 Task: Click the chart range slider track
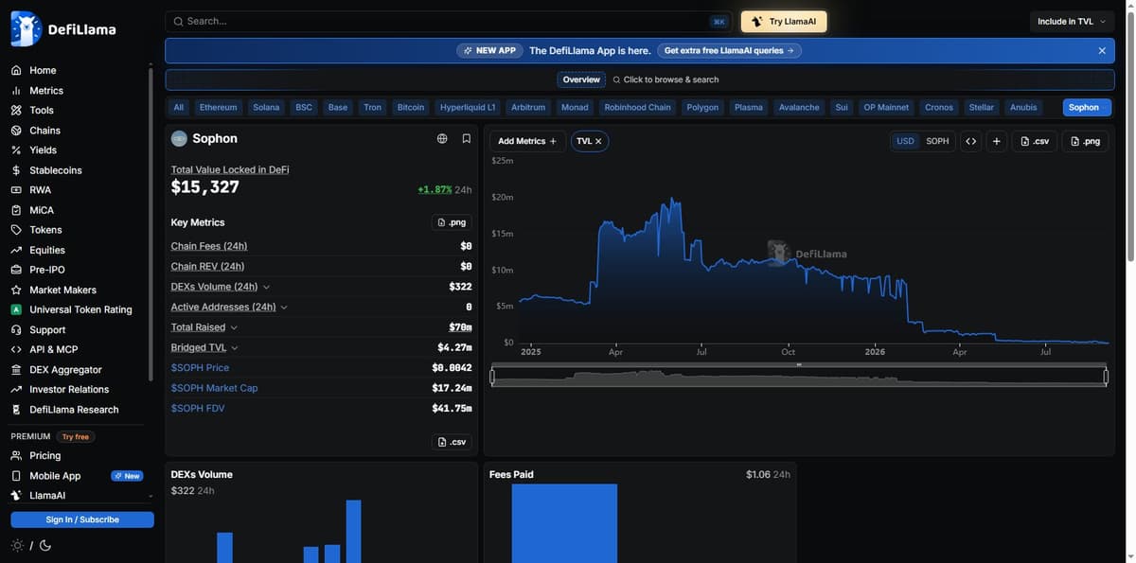799,377
